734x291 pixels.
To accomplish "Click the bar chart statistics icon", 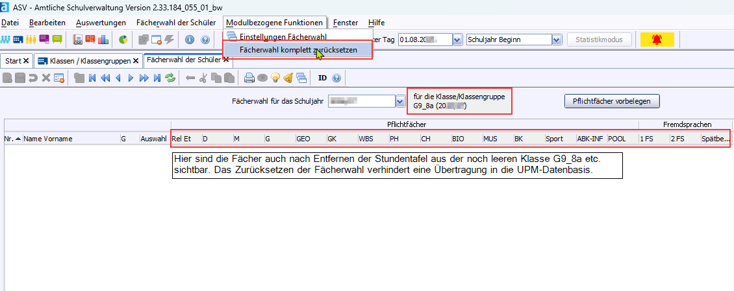I will [x=103, y=40].
